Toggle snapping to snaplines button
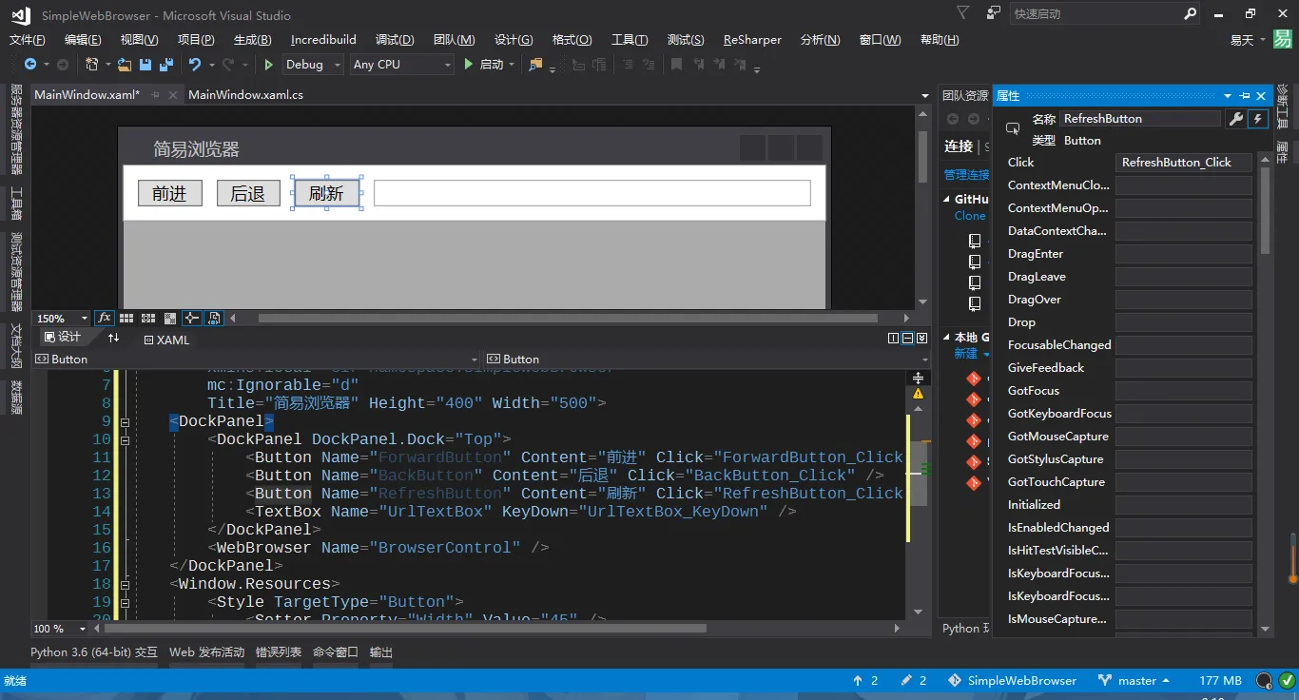This screenshot has height=700, width=1299. 192,318
